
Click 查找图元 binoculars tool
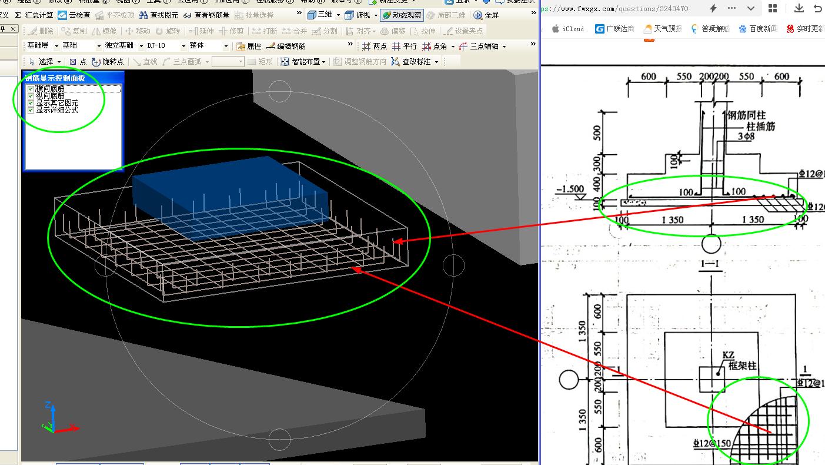(x=159, y=15)
